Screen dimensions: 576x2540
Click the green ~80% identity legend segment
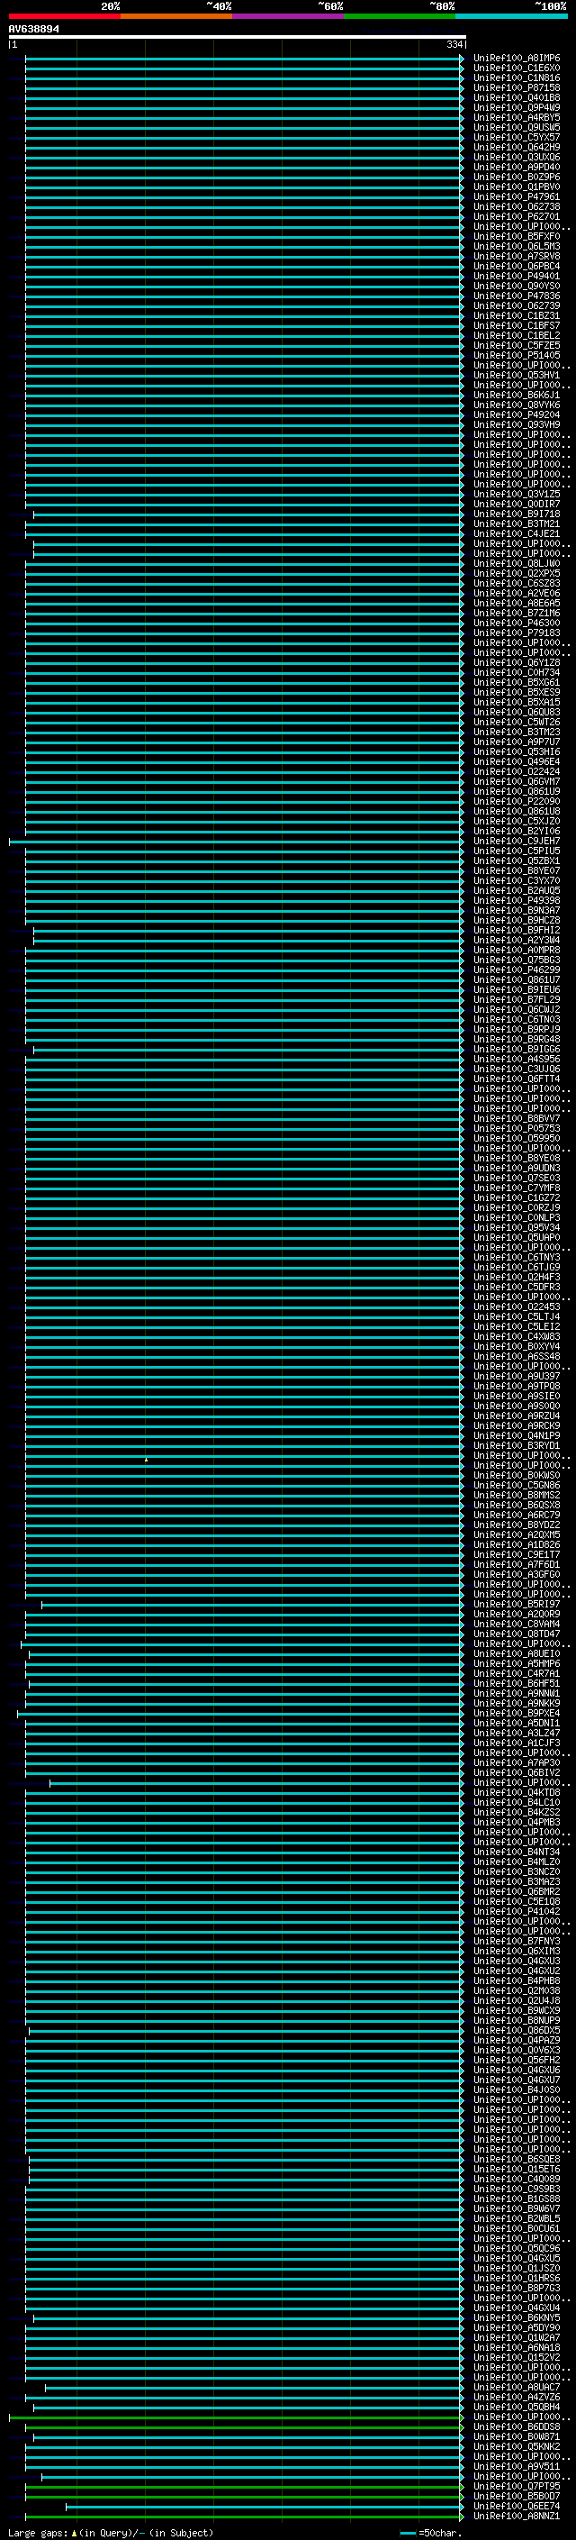[400, 17]
